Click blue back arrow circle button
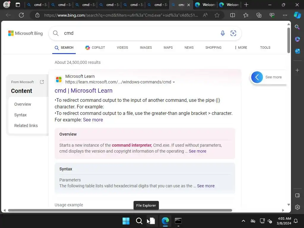Image resolution: width=304 pixels, height=228 pixels. (257, 77)
